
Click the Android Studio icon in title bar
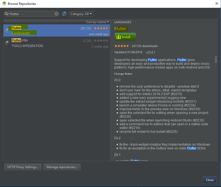coord(4,4)
